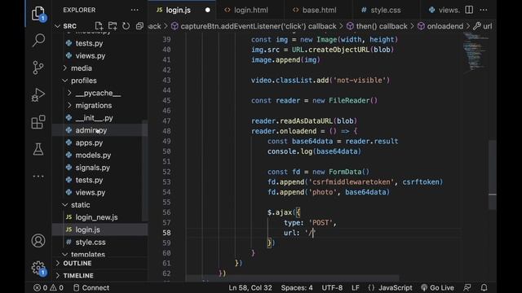The image size is (522, 293).
Task: Open apps.py file
Action: tap(89, 143)
